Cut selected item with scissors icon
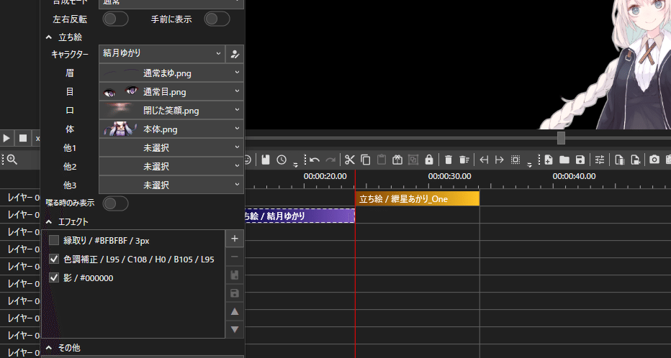The image size is (671, 358). pyautogui.click(x=350, y=160)
